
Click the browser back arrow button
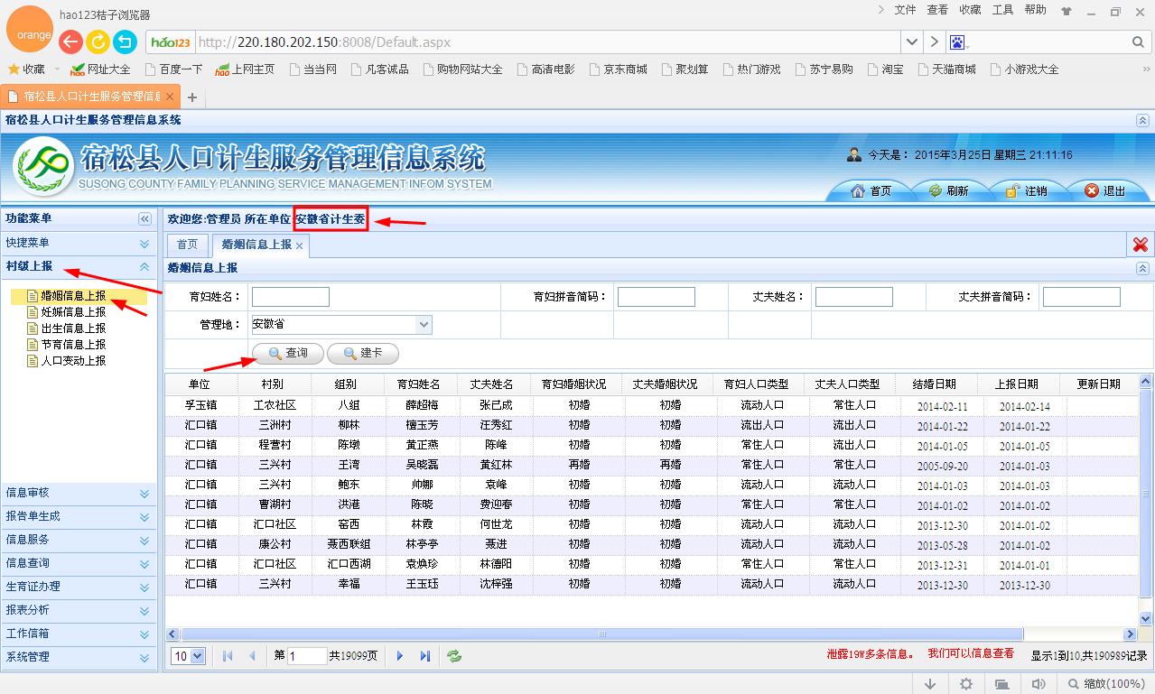[70, 42]
